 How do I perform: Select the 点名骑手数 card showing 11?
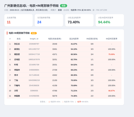18,20
